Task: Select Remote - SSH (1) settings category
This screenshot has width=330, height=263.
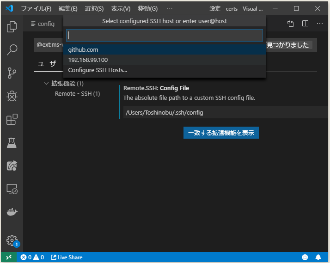Action: pos(78,94)
